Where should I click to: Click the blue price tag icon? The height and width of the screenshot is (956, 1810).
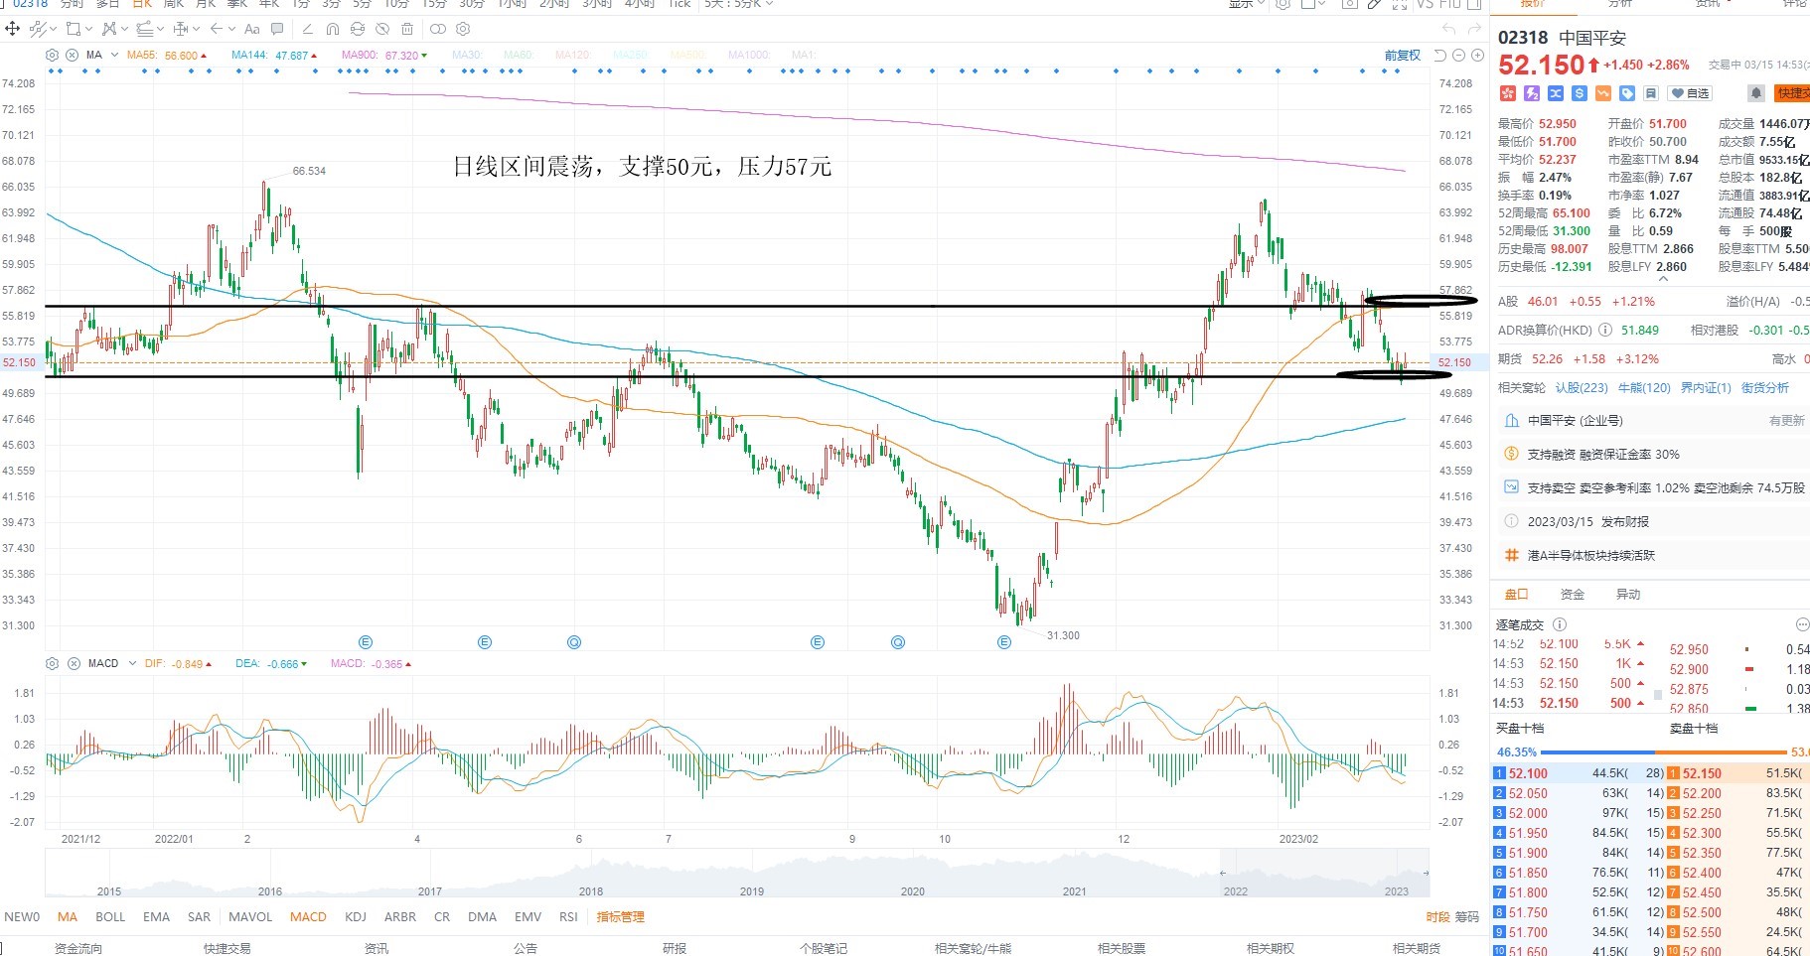1626,93
